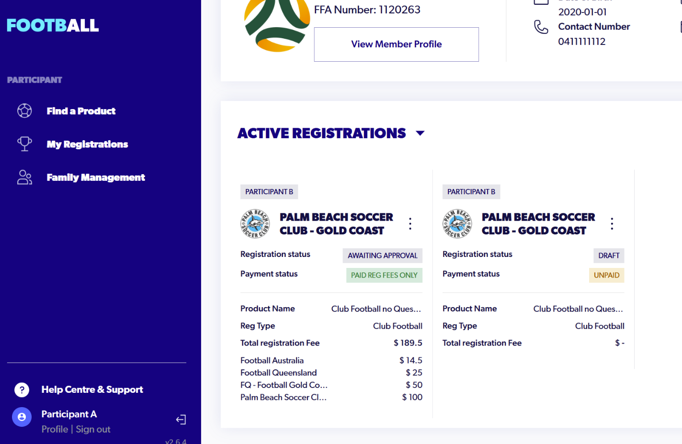
Task: Click the AWAITING APPROVAL status badge
Action: (x=382, y=255)
